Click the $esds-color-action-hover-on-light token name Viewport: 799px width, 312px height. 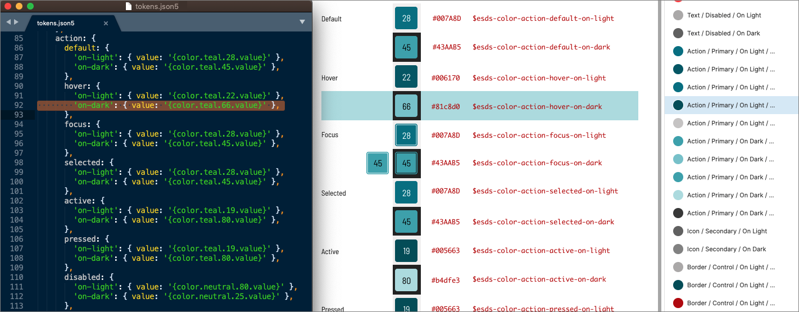(x=539, y=78)
